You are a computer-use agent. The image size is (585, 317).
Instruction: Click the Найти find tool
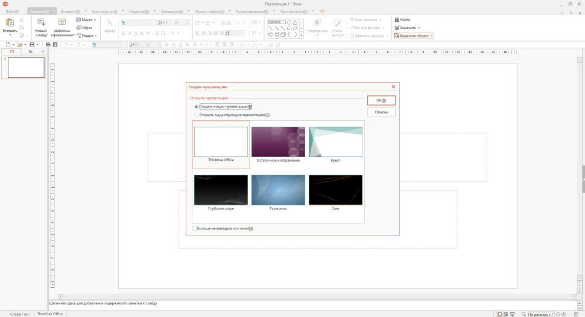pos(402,20)
